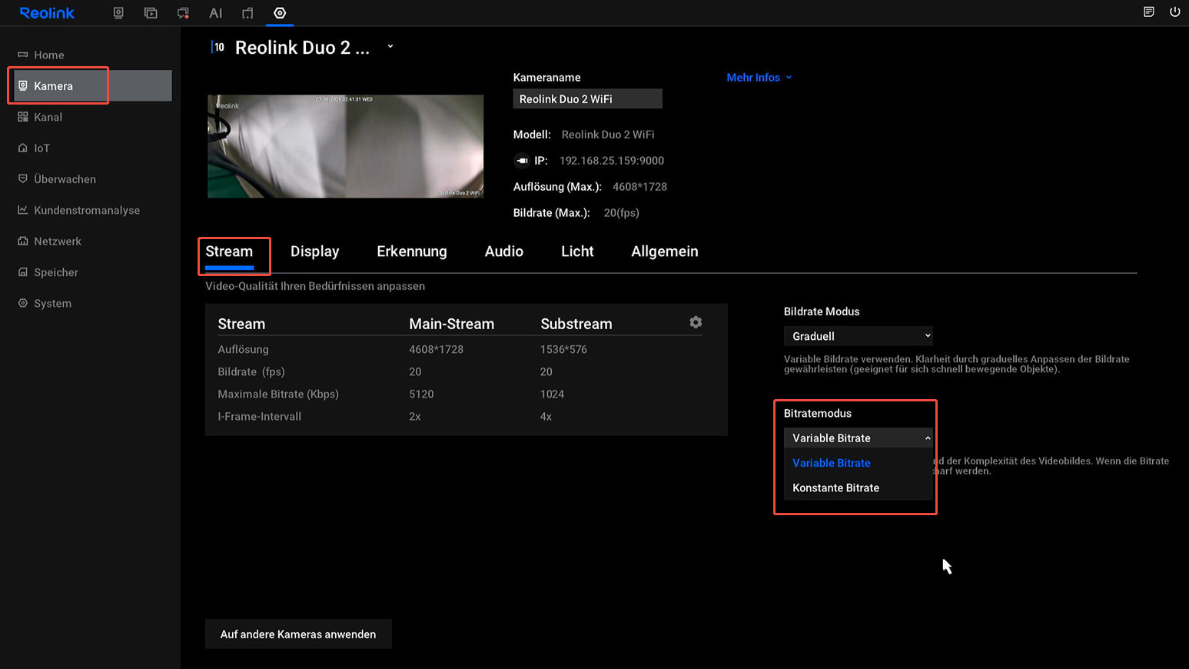Click the Bildrate (Max.) value 20(fps)
This screenshot has width=1189, height=669.
621,213
